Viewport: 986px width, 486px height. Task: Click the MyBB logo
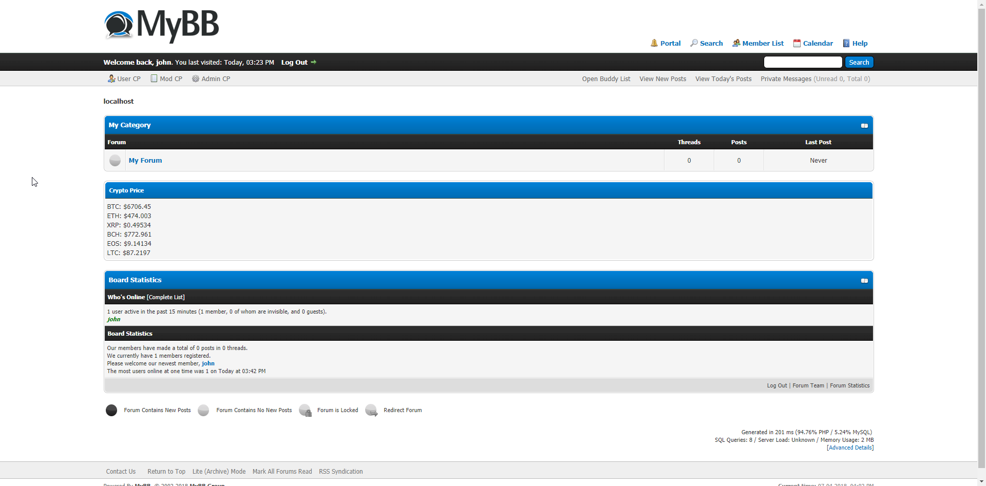click(161, 25)
